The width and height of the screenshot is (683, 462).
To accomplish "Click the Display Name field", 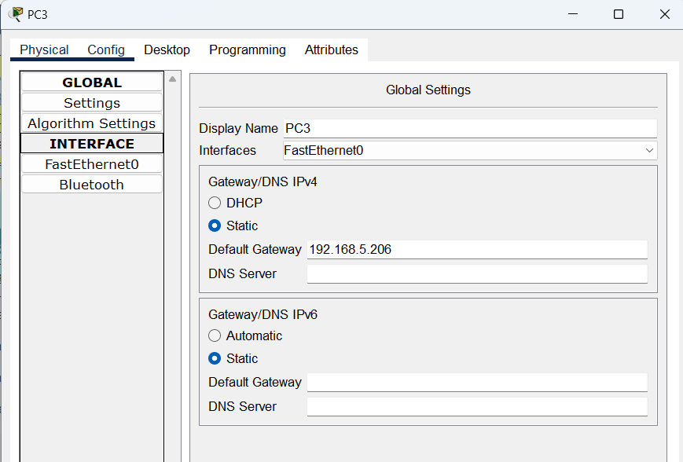I will (469, 128).
